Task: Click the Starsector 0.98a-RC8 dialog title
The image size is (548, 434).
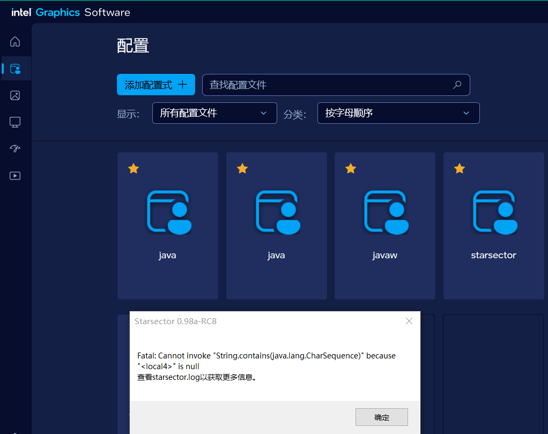Action: click(175, 321)
